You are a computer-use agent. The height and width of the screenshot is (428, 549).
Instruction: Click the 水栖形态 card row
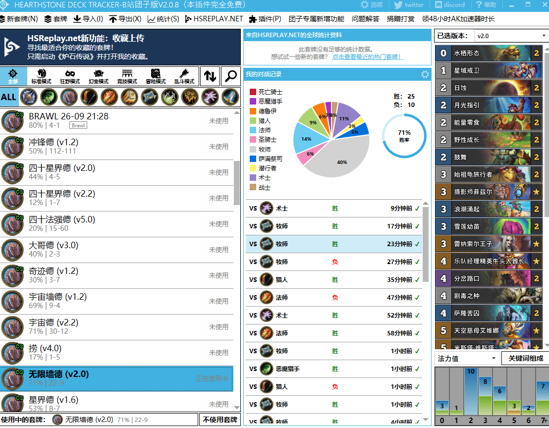tap(489, 53)
